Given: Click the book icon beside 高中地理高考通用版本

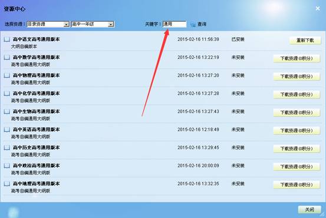Looking at the screenshot, I should pos(6,184).
